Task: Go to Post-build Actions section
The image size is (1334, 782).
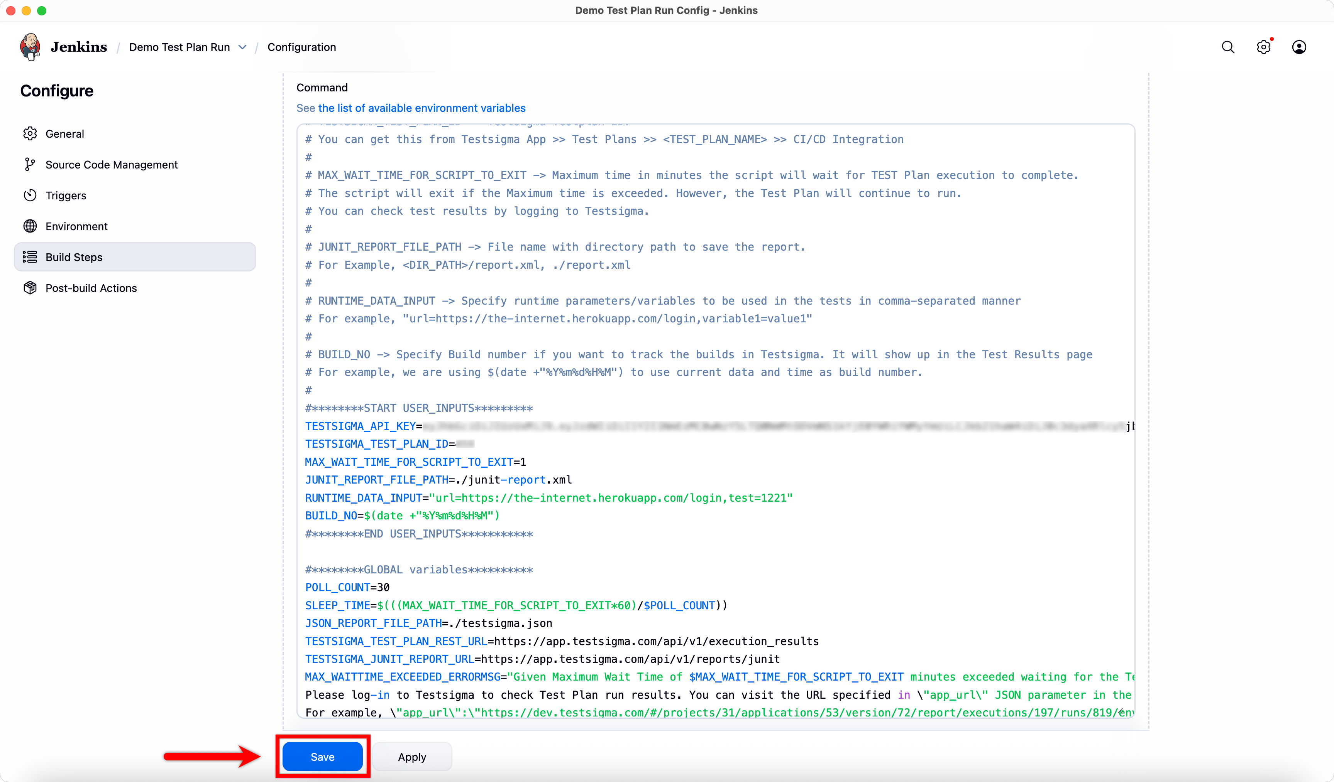Action: click(91, 288)
